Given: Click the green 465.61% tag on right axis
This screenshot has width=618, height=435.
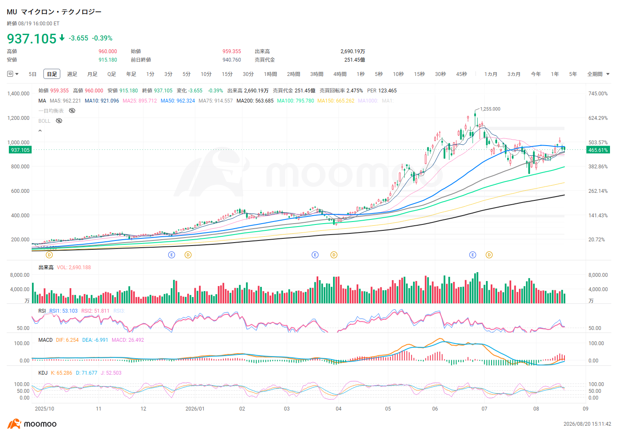Looking at the screenshot, I should (598, 150).
